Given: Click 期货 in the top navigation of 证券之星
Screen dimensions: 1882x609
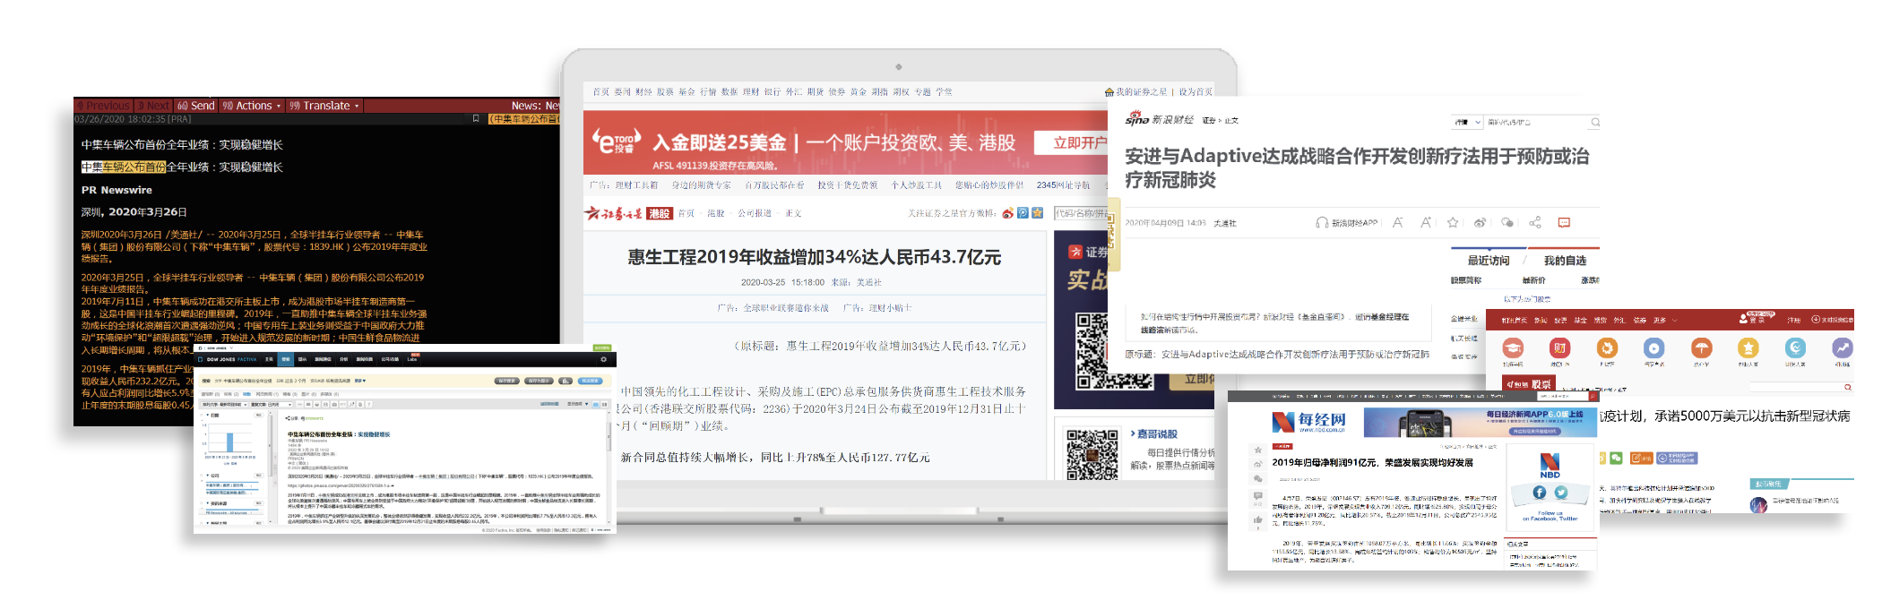Looking at the screenshot, I should (x=816, y=91).
